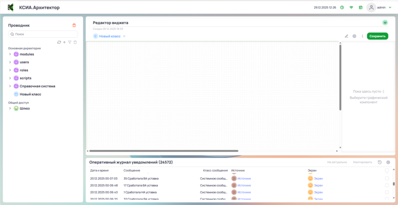Click the Сохранить button
The height and width of the screenshot is (205, 398).
pos(377,36)
